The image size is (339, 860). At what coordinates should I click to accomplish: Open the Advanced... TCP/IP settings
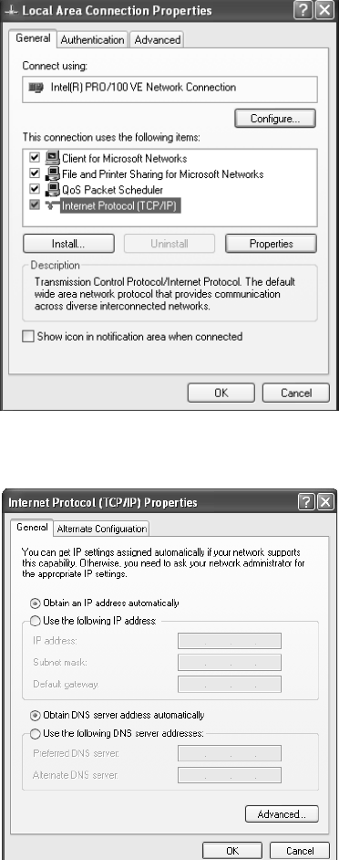click(x=282, y=814)
